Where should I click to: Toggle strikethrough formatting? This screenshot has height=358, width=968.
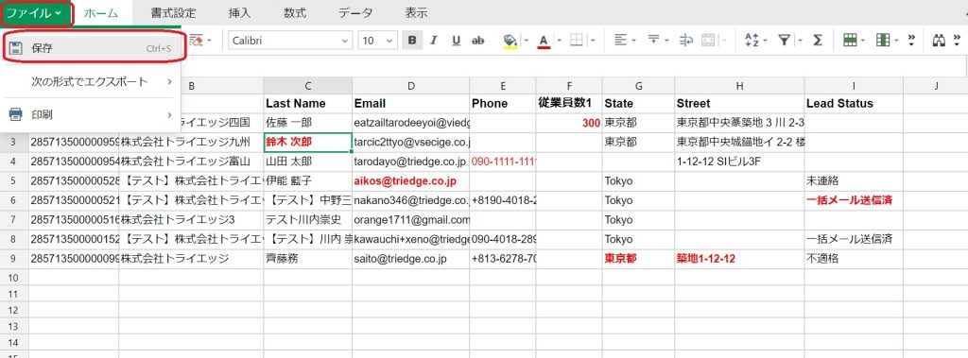tap(477, 40)
